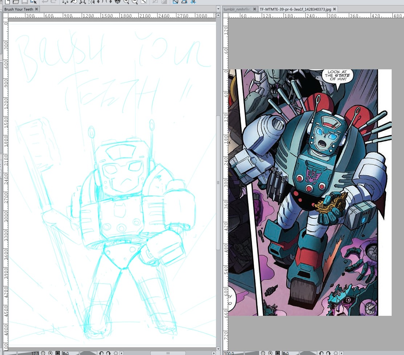Click the comic reference image in the right window
Image resolution: width=404 pixels, height=355 pixels.
310,192
